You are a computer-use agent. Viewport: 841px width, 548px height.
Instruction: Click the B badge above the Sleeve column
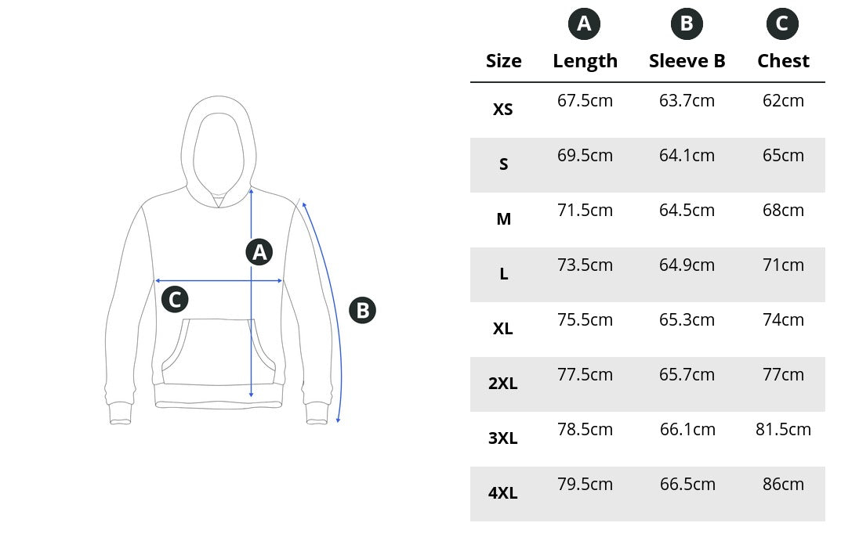(x=687, y=24)
